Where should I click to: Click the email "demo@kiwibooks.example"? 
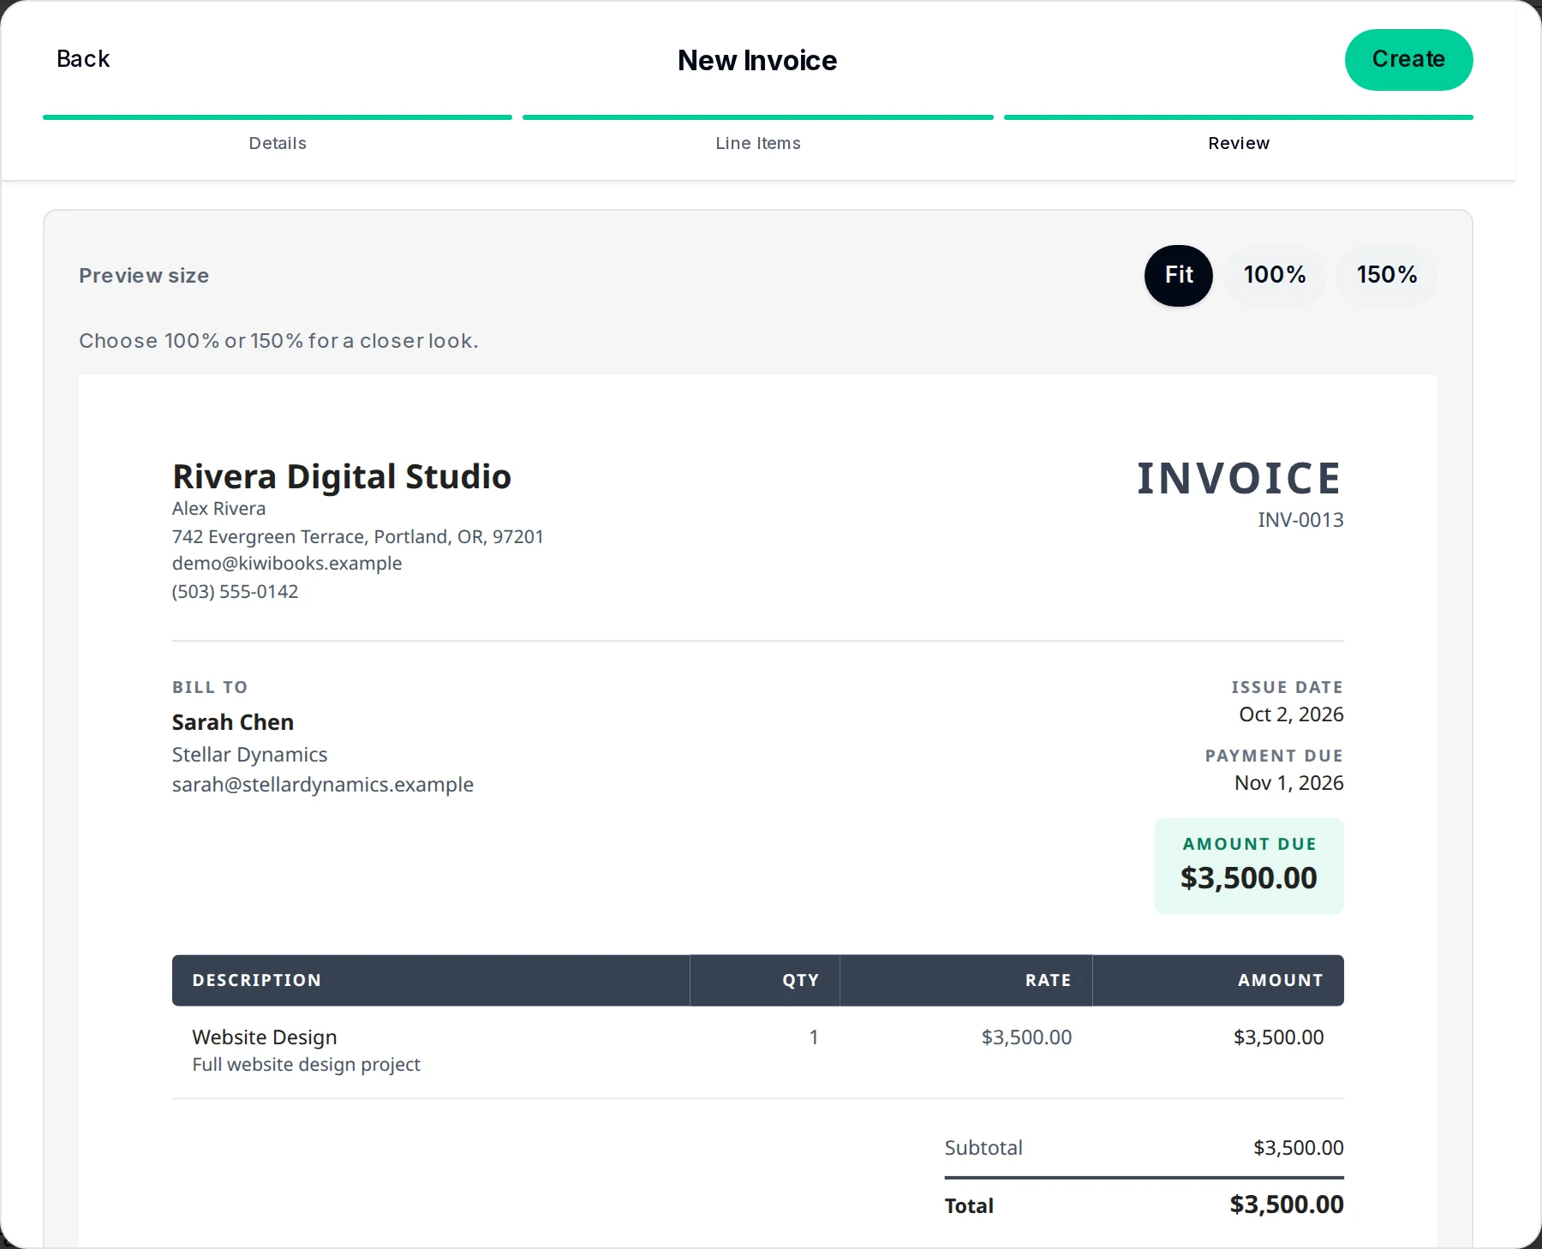tap(287, 564)
